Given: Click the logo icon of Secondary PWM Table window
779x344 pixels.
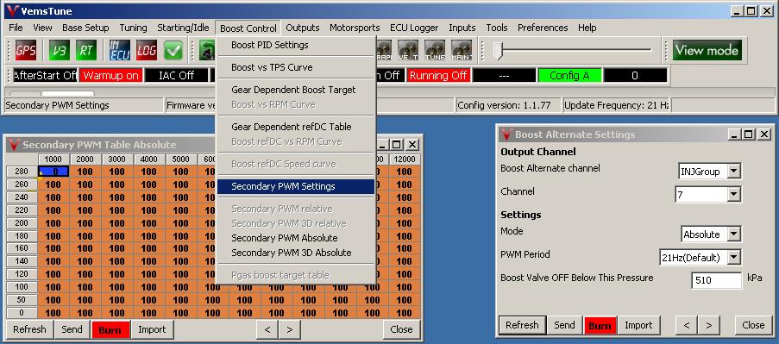Looking at the screenshot, I should (14, 145).
